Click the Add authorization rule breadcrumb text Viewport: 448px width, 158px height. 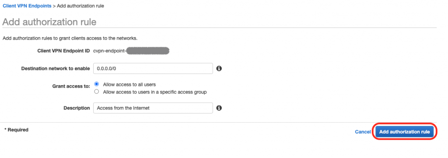pyautogui.click(x=80, y=6)
